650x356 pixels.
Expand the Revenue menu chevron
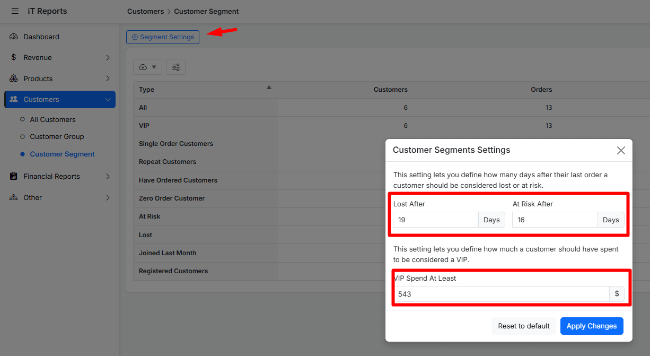click(108, 57)
